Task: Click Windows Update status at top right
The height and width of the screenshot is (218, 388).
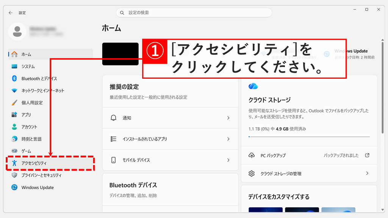Action: pos(349,54)
